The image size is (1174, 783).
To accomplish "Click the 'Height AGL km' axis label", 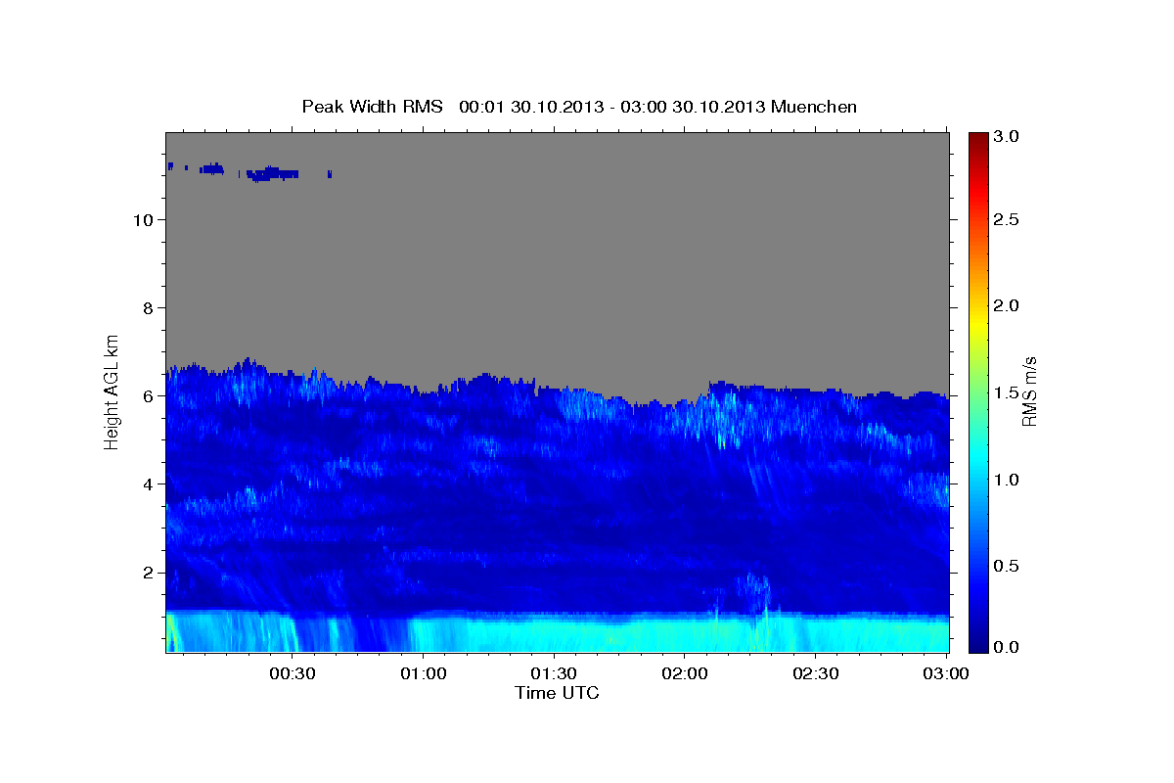I will coord(113,391).
